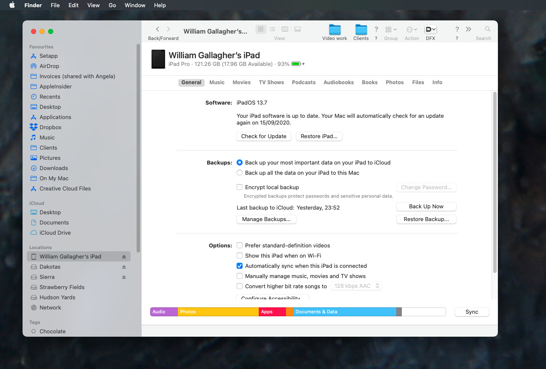This screenshot has width=546, height=369.
Task: Click the main pane vertical scrollbar
Action: pos(495,182)
